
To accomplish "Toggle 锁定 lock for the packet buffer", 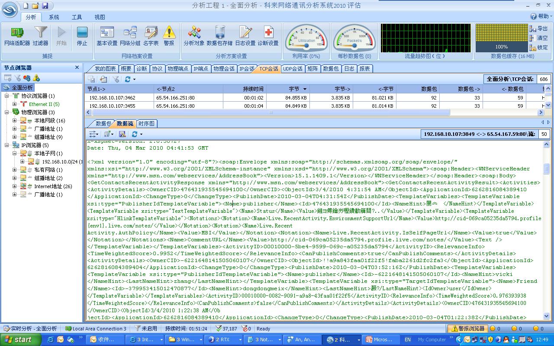I will click(x=538, y=48).
